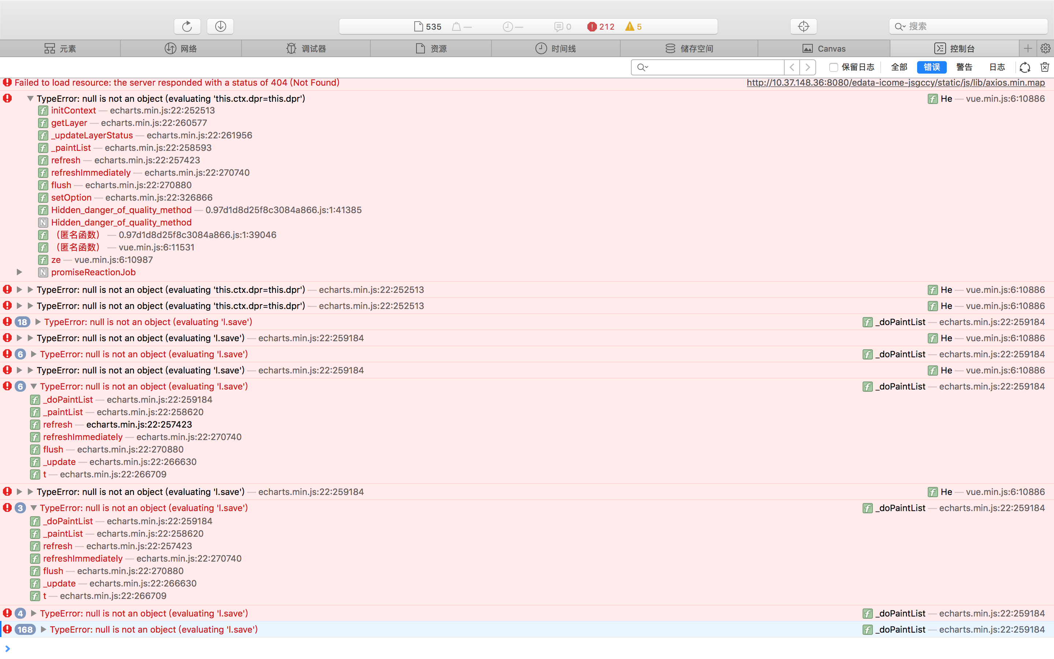
Task: Click the warning count 5 indicator
Action: tap(633, 27)
